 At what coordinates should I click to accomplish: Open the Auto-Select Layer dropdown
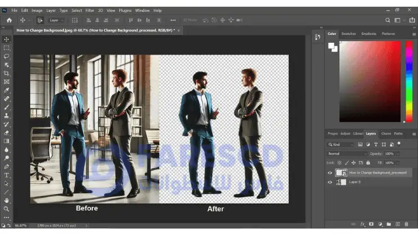tap(56, 20)
